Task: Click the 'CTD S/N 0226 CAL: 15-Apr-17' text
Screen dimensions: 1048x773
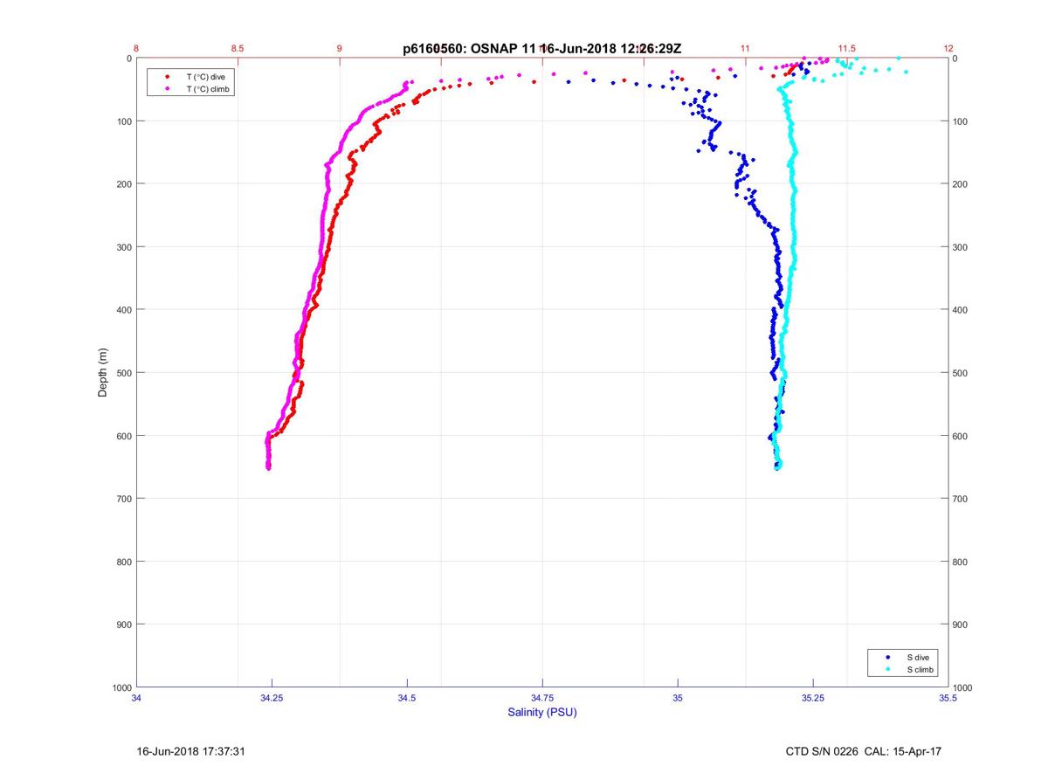Action: pyautogui.click(x=864, y=751)
